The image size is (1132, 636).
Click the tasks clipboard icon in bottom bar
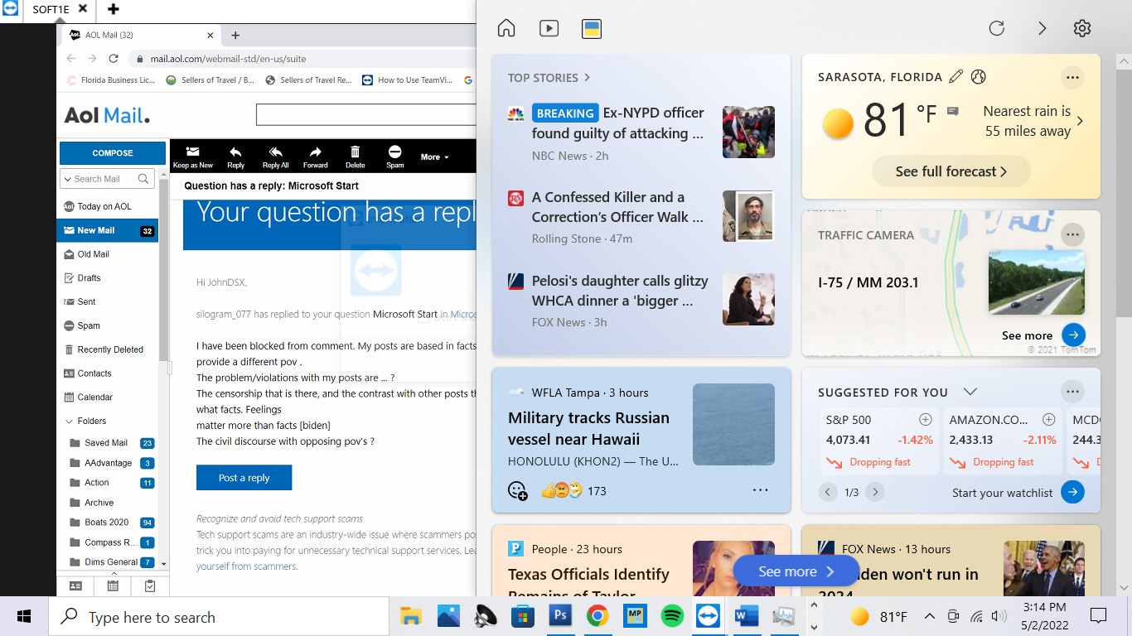click(150, 585)
